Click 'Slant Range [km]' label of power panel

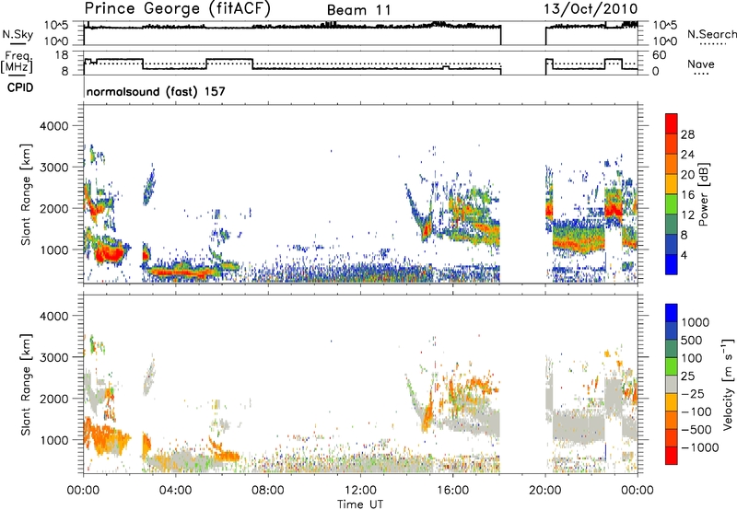pos(27,194)
